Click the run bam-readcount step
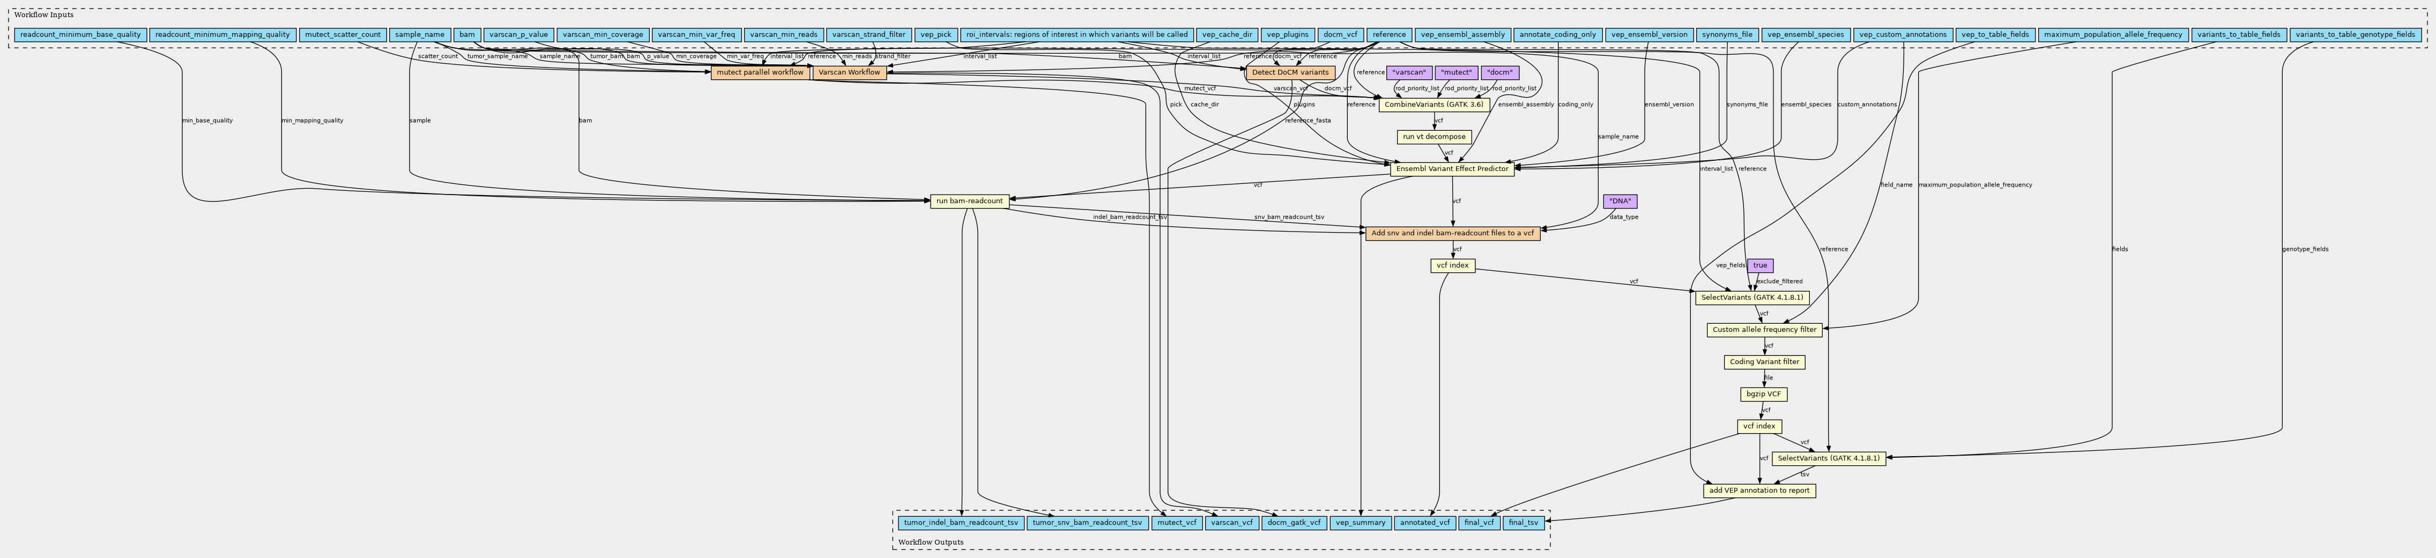 969,202
